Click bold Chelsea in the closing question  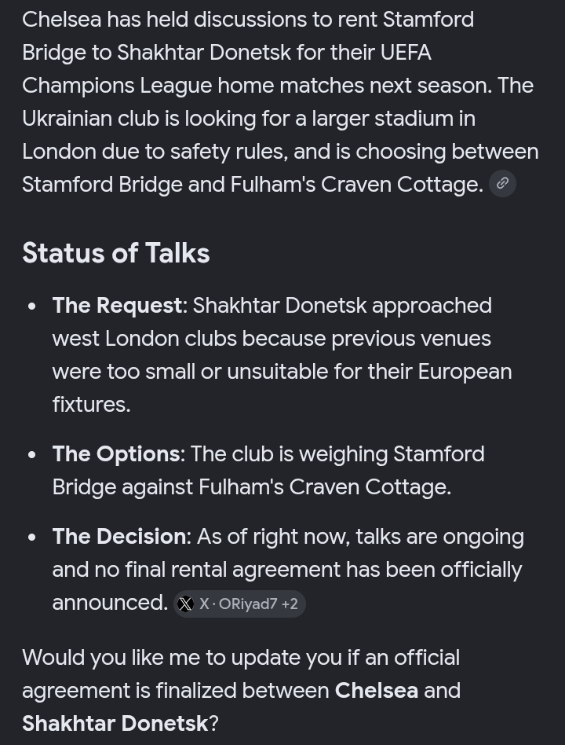377,691
